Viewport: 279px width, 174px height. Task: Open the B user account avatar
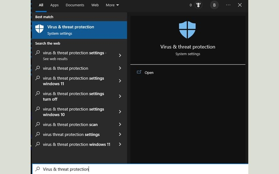pyautogui.click(x=214, y=5)
